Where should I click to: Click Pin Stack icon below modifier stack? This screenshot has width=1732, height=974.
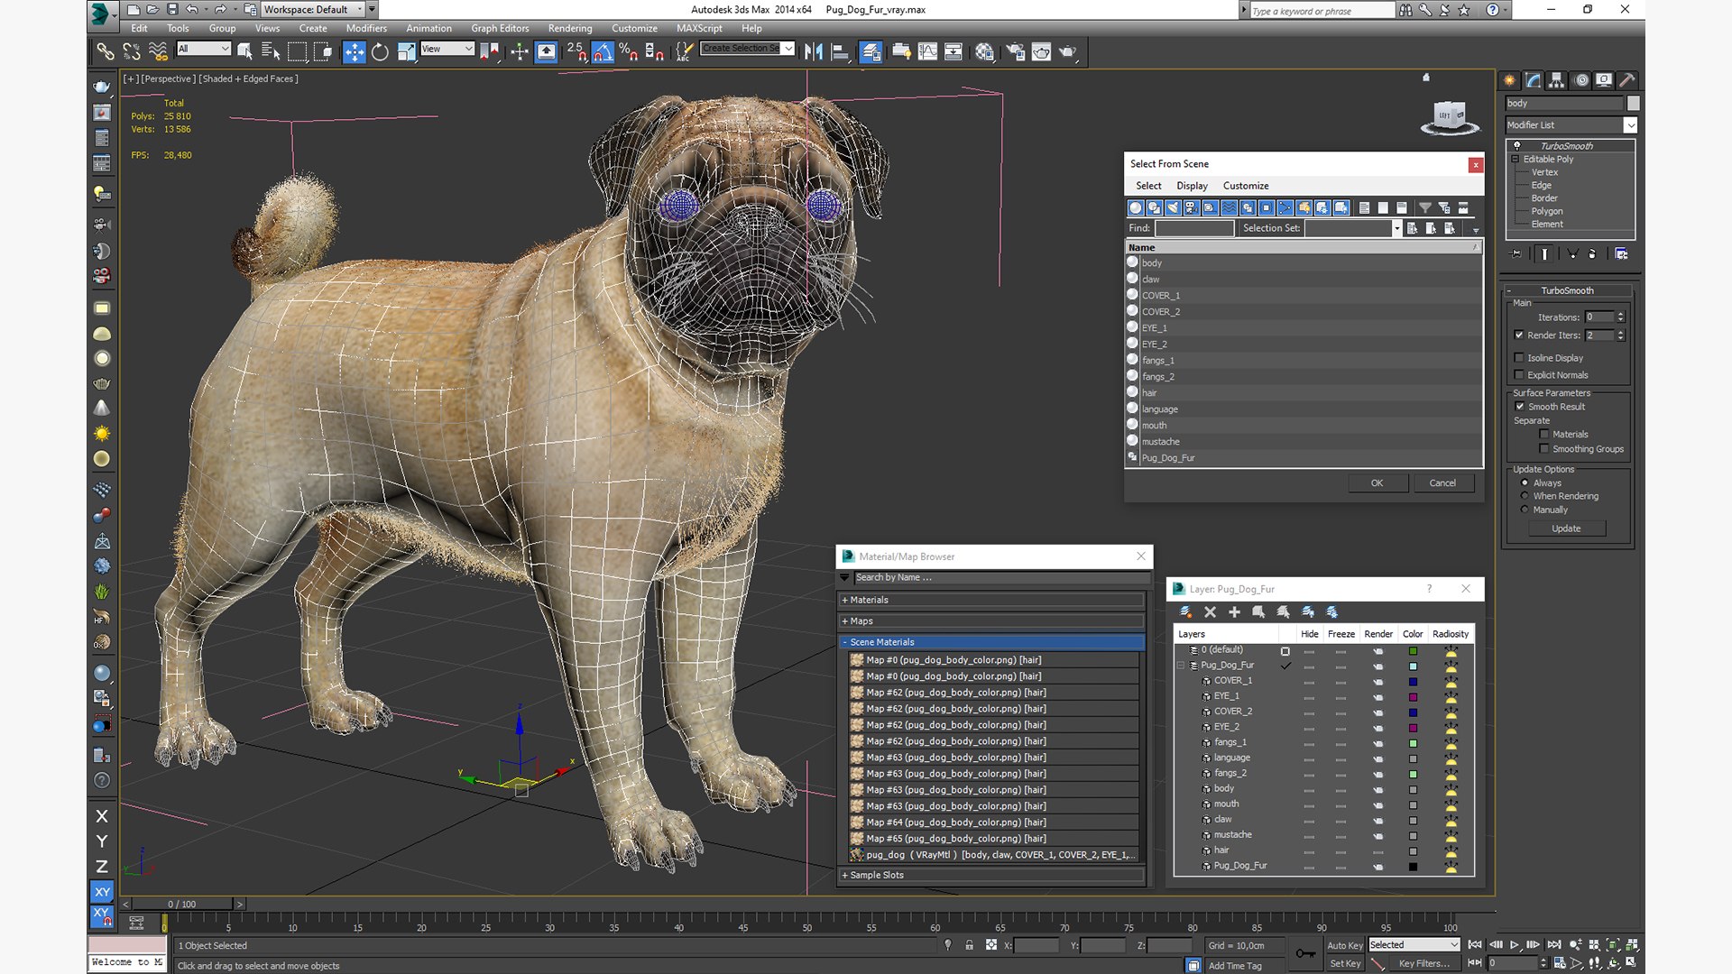1515,254
